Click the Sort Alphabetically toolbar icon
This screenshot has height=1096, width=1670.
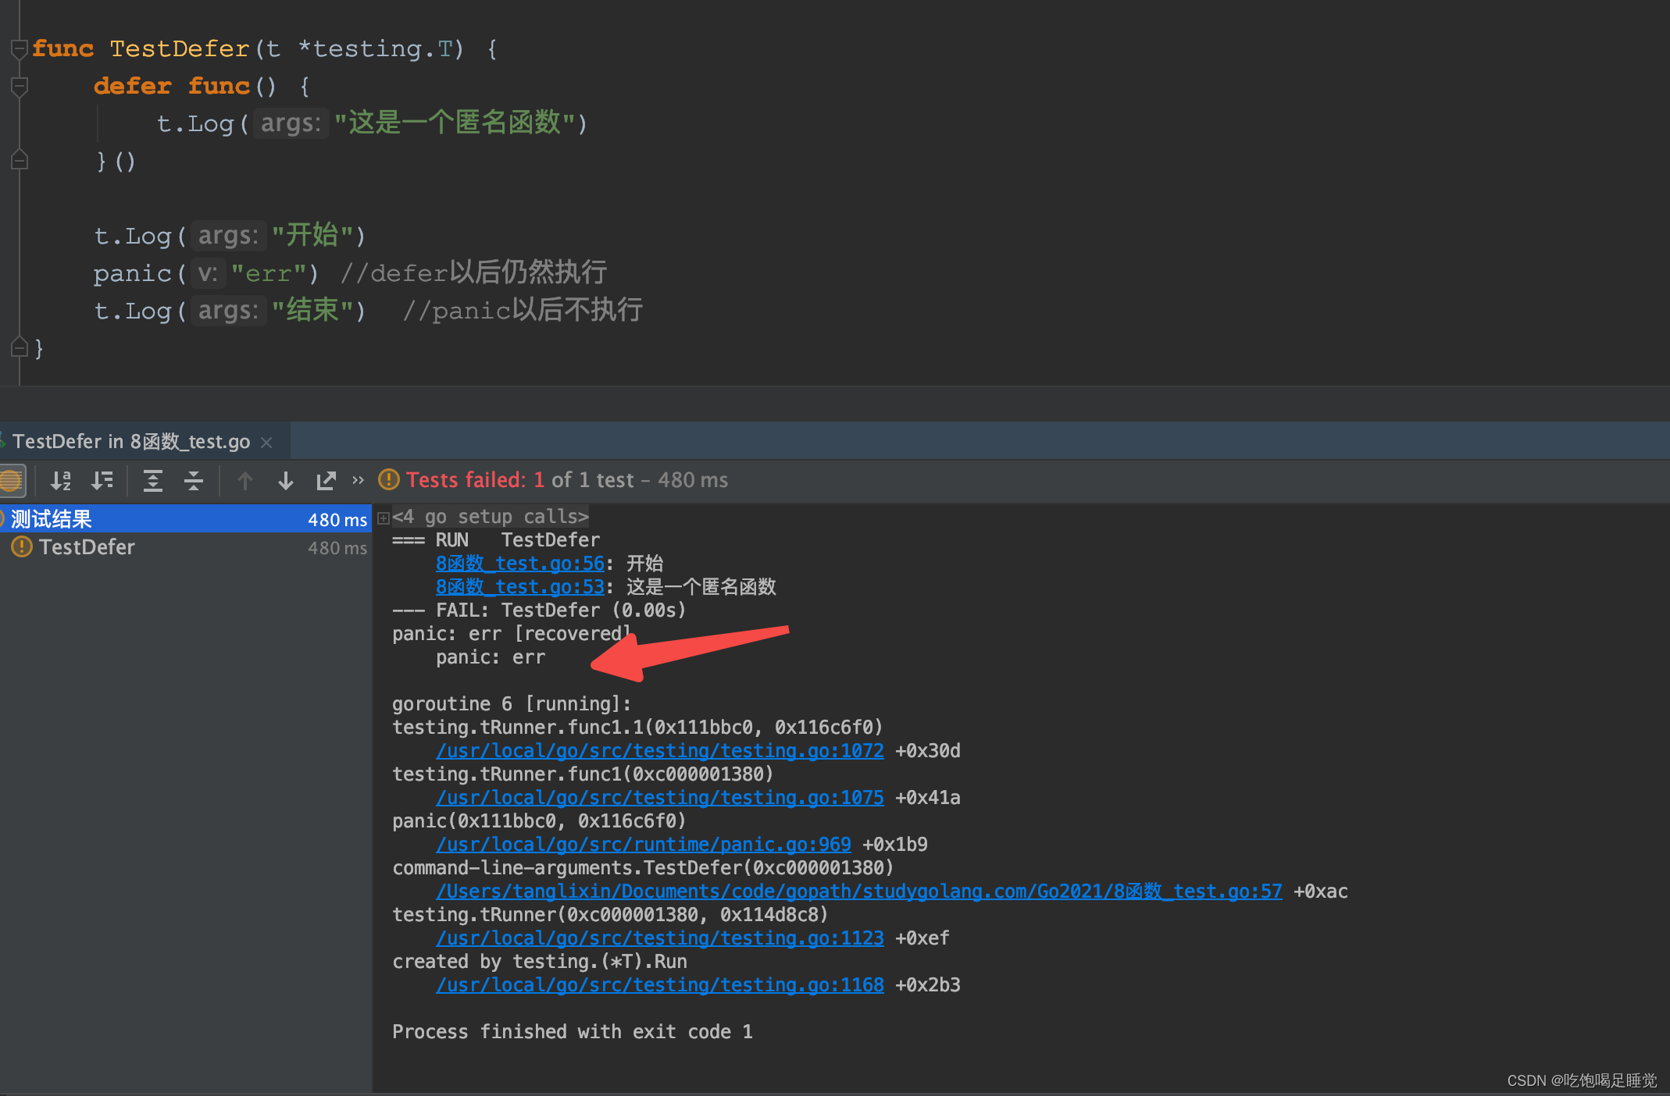pos(60,480)
